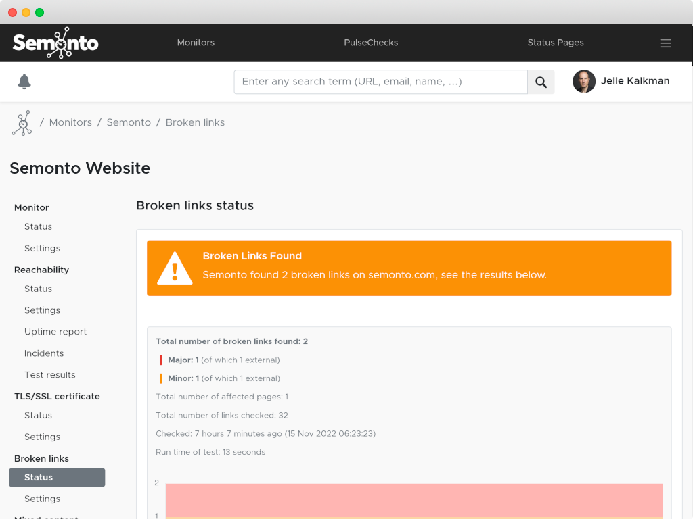Viewport: 693px width, 519px height.
Task: Click the pink area of broken links chart
Action: point(413,499)
